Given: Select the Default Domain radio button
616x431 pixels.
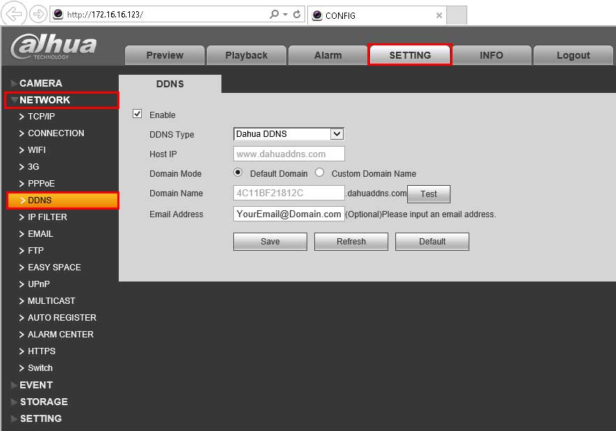Looking at the screenshot, I should point(237,173).
